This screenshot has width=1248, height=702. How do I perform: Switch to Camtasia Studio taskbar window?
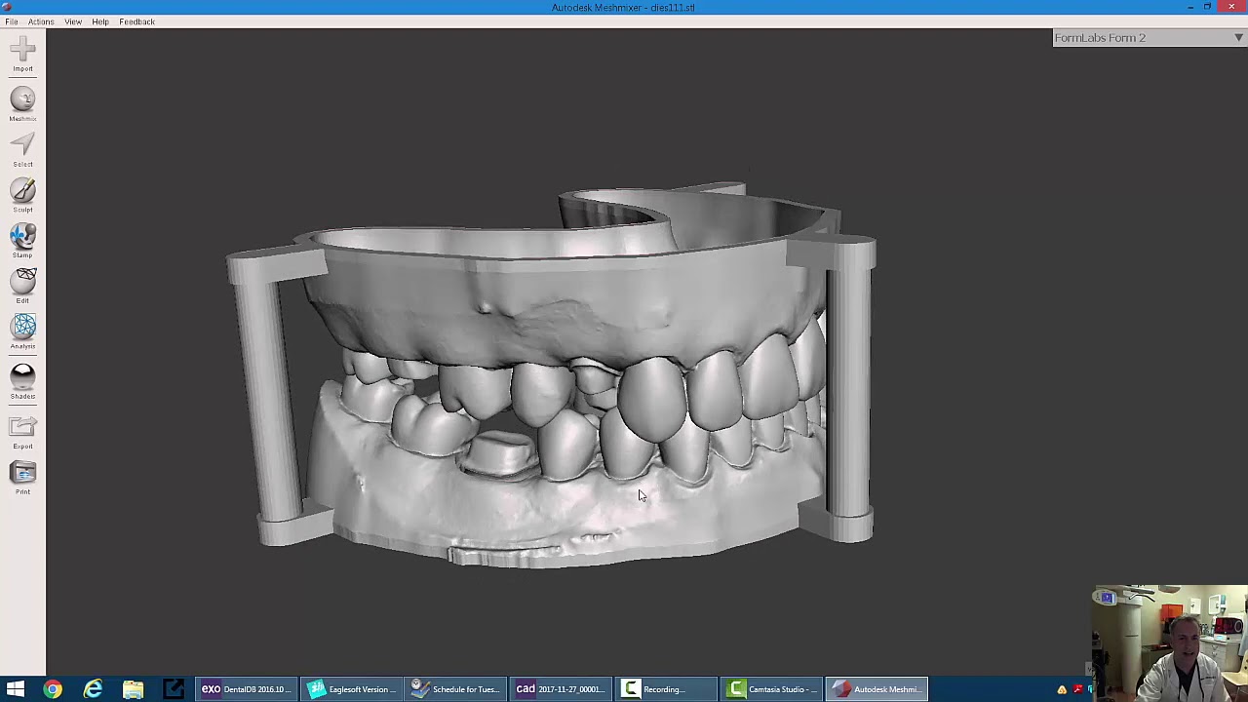[772, 689]
